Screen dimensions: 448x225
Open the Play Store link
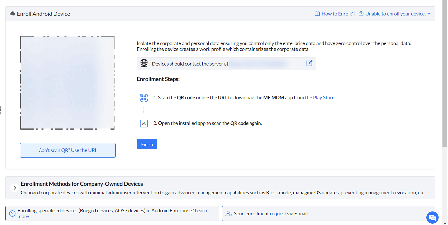324,98
